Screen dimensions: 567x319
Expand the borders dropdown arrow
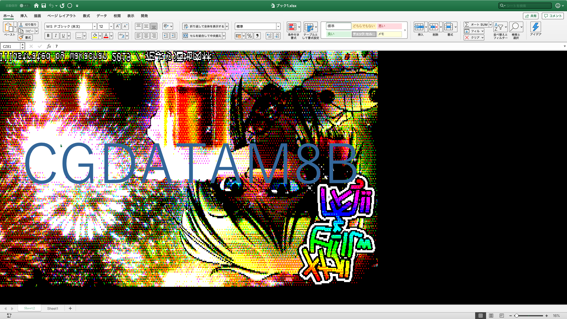[x=84, y=36]
